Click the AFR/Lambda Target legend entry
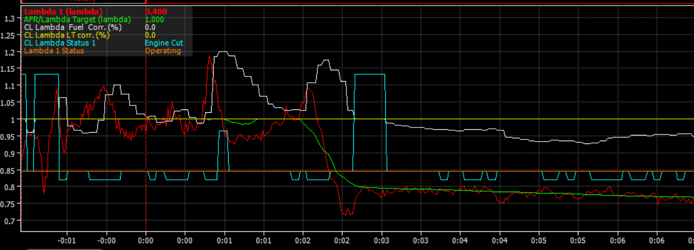 77,19
